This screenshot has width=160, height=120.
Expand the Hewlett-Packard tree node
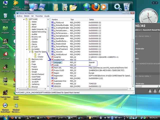pos(27,74)
